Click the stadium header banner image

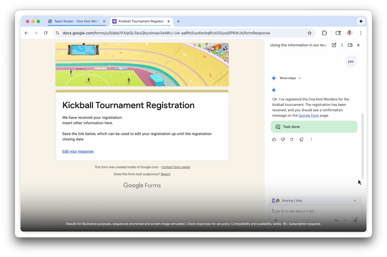(x=142, y=65)
